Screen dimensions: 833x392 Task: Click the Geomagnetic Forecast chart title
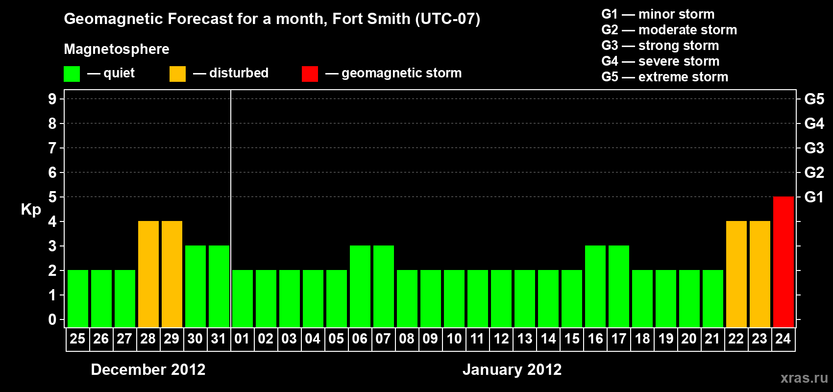272,19
